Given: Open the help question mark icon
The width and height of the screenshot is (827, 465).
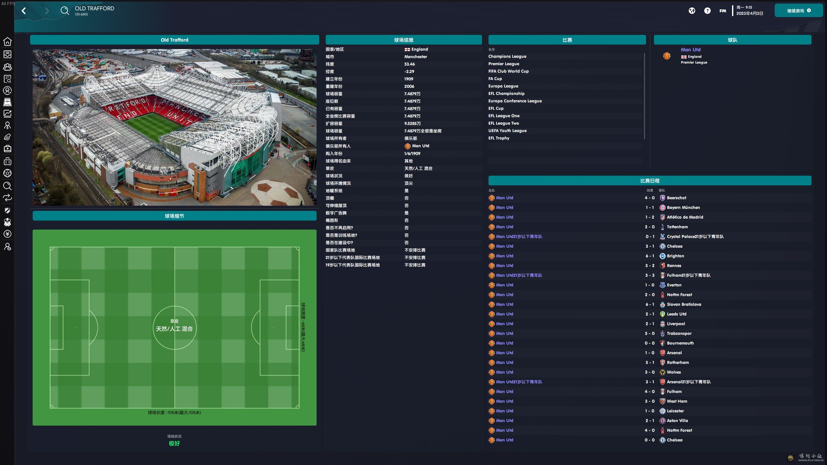Looking at the screenshot, I should 707,11.
